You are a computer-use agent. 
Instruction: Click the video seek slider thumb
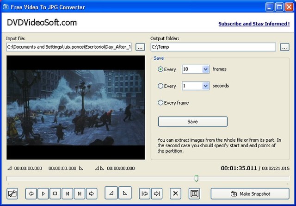[x=196, y=178]
